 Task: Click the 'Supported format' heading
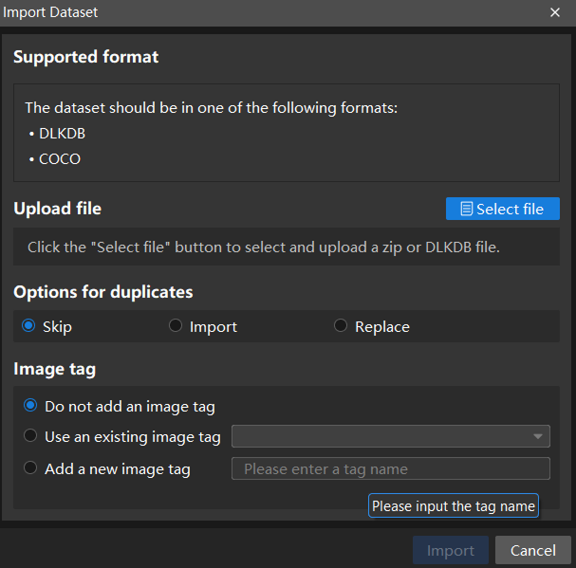click(x=86, y=57)
